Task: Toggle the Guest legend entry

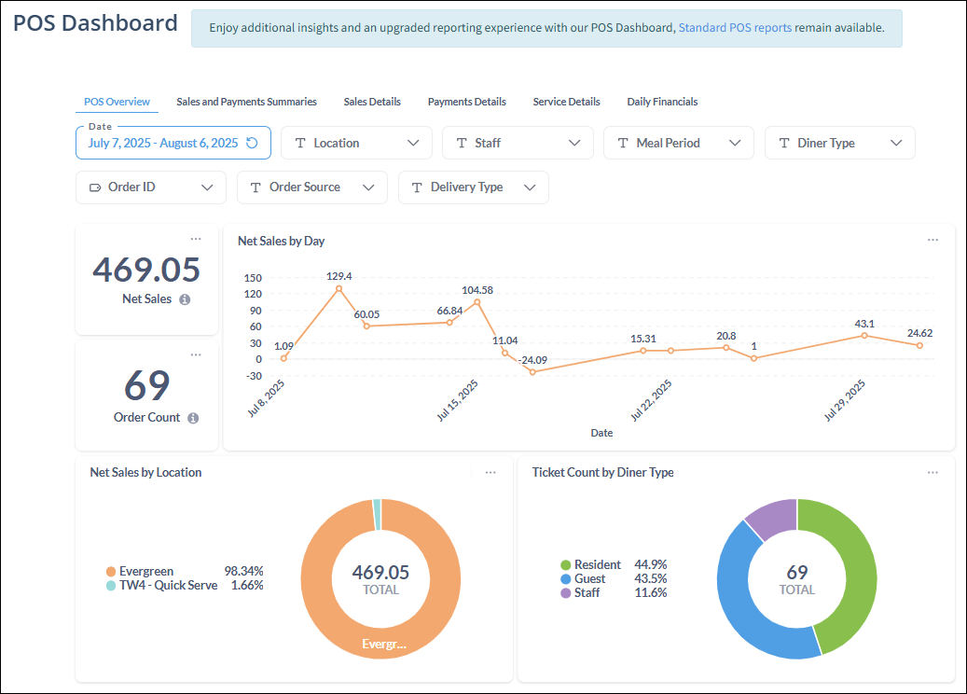Action: (x=590, y=578)
